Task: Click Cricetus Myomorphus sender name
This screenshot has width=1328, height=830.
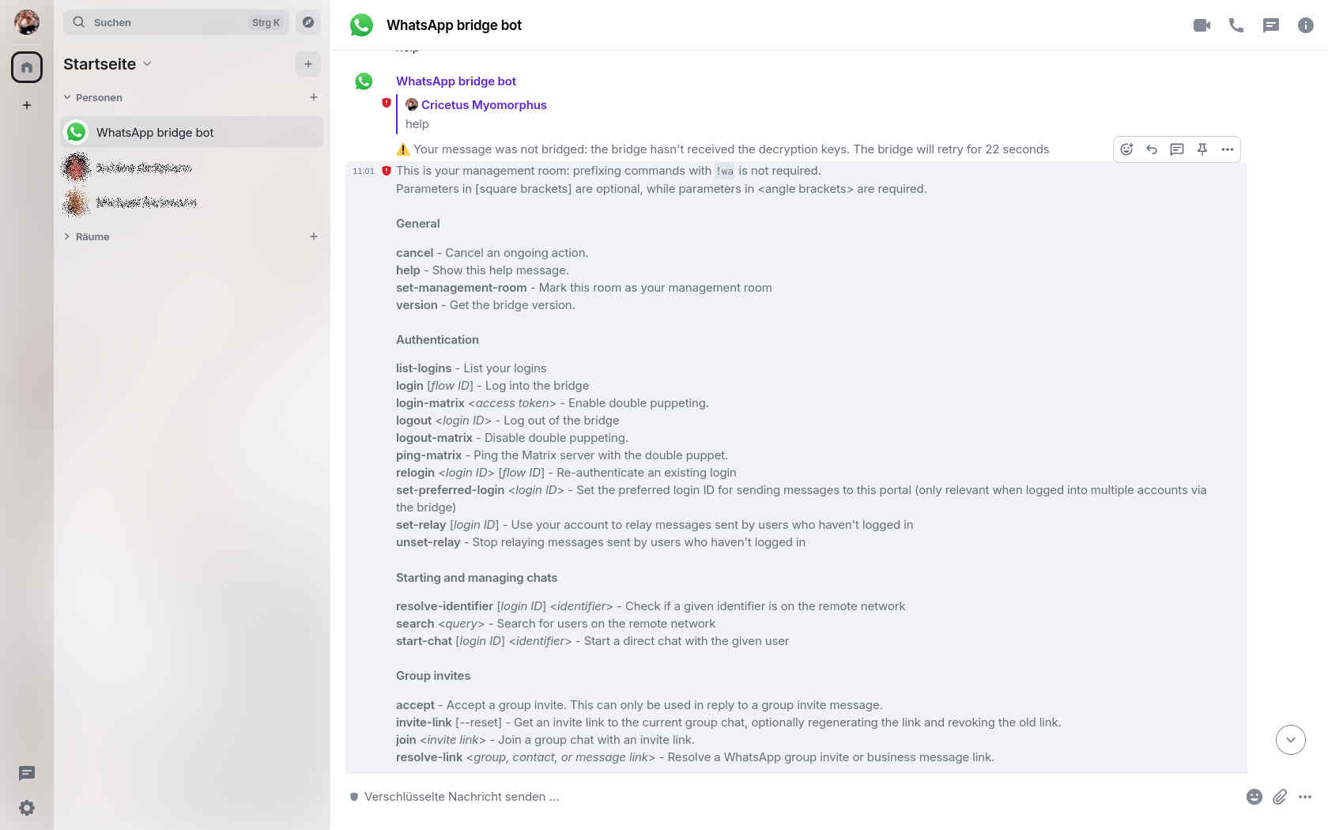Action: (483, 104)
